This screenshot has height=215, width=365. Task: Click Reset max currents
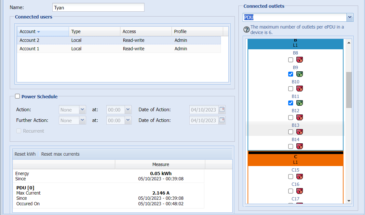pyautogui.click(x=60, y=154)
